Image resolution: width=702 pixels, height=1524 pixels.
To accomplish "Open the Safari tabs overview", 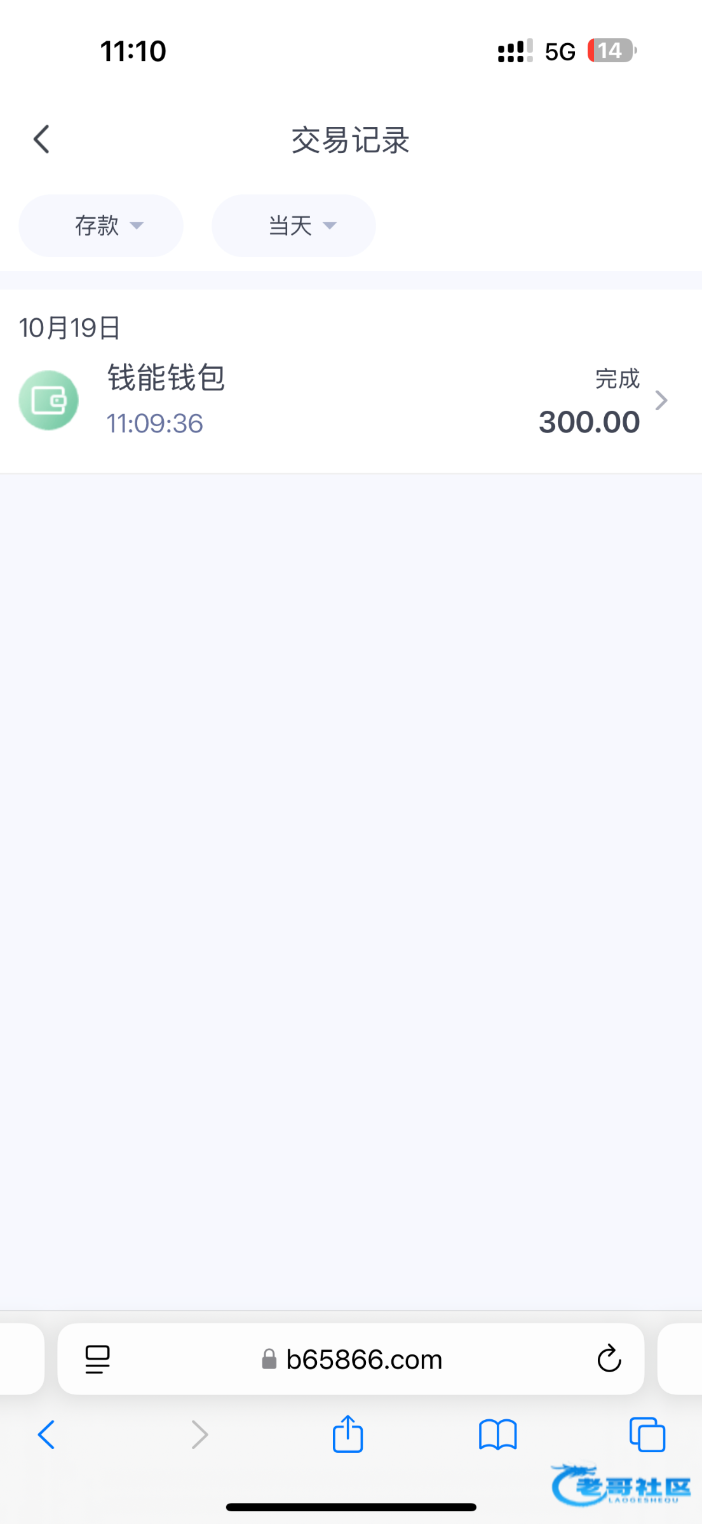I will tap(647, 1435).
